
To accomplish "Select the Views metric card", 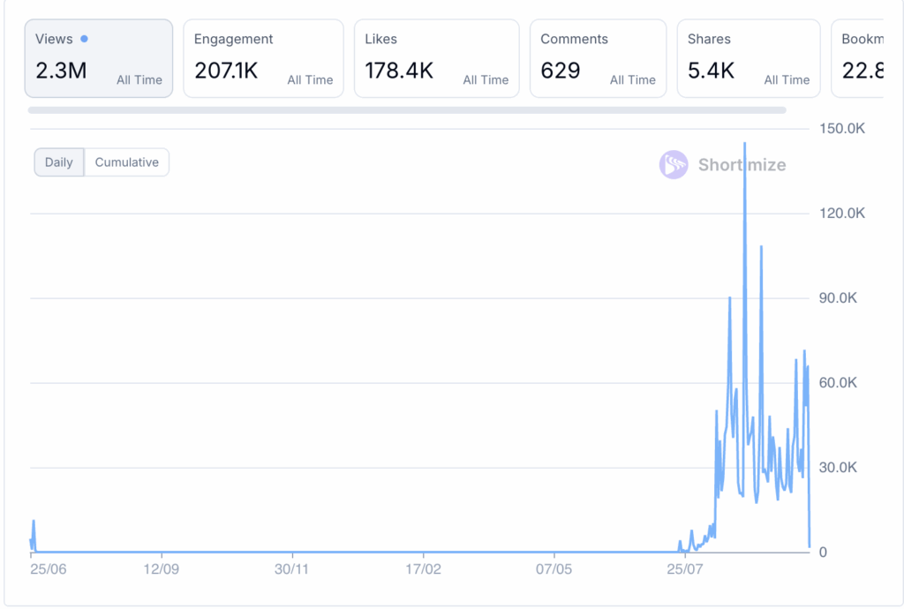I will pyautogui.click(x=98, y=58).
